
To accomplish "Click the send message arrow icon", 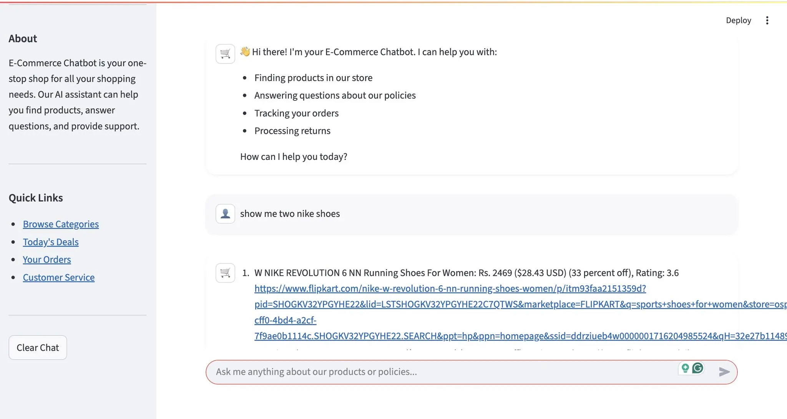I will click(x=724, y=372).
